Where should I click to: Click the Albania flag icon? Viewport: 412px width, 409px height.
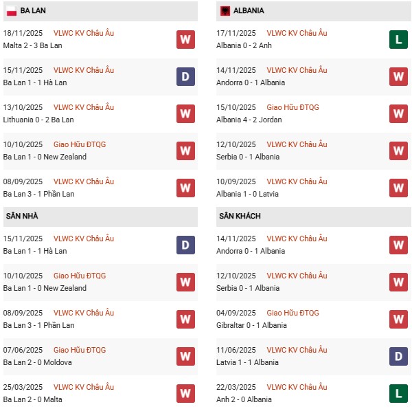coord(224,11)
